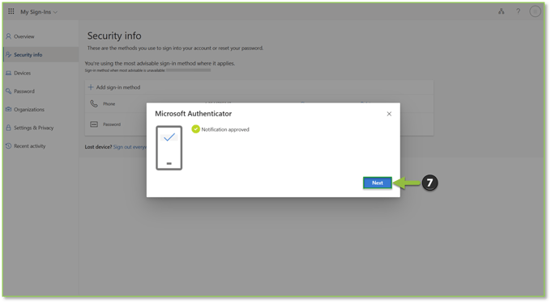Click the Security info sidebar icon
551x303 pixels.
[8, 55]
